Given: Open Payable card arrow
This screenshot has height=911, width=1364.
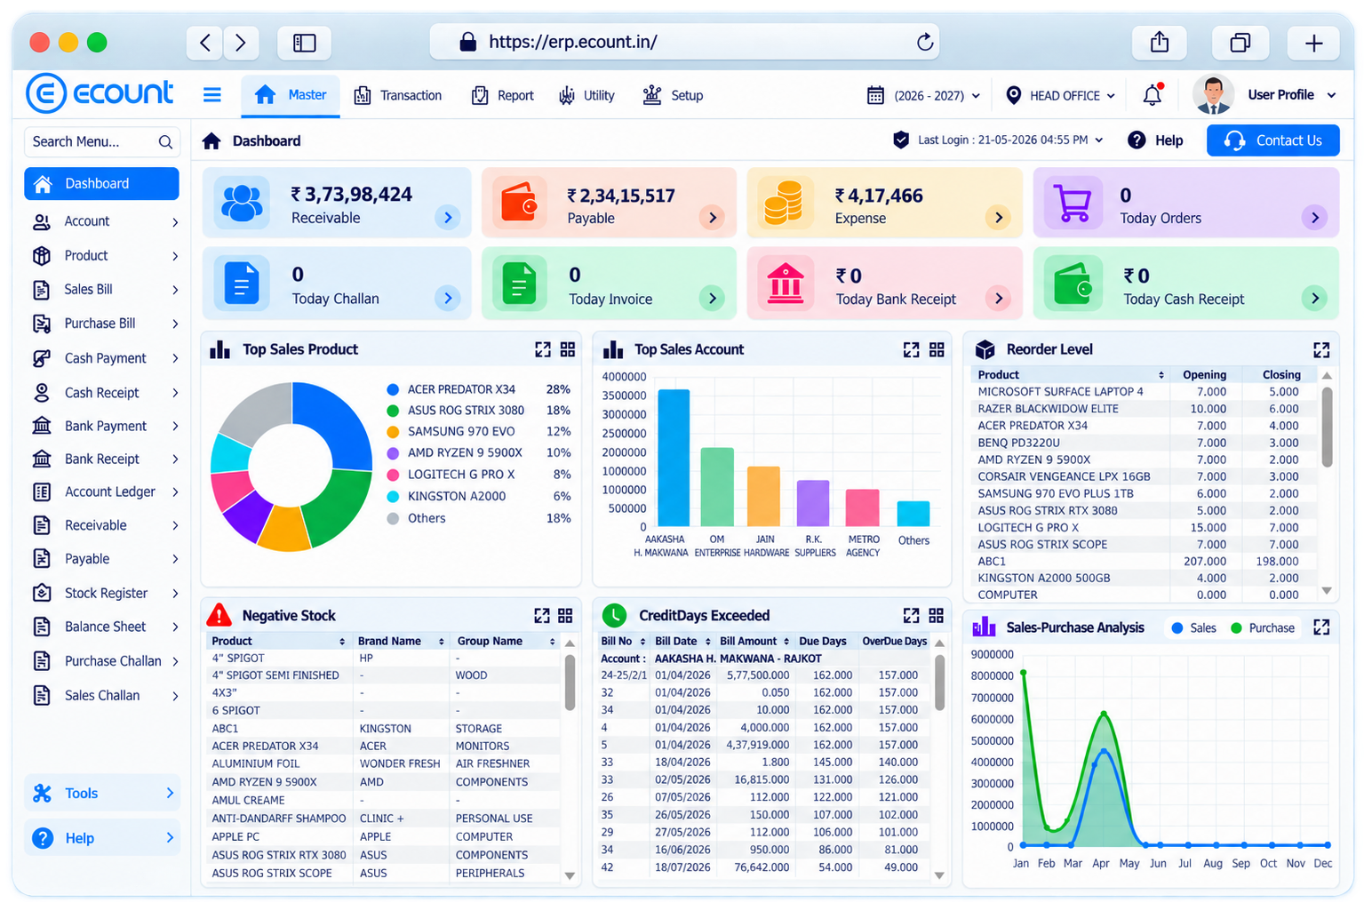Looking at the screenshot, I should (712, 217).
